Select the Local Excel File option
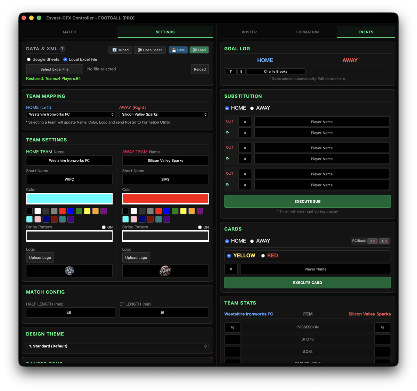The image size is (417, 391). [x=65, y=59]
